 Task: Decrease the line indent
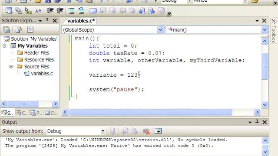pyautogui.click(x=50, y=10)
